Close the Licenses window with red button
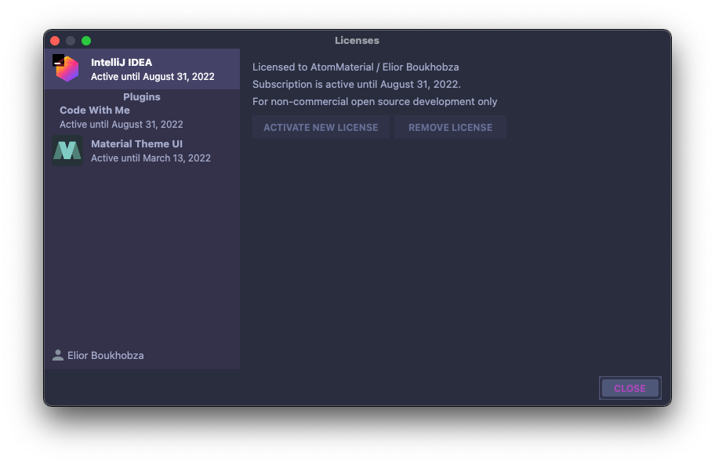 click(55, 41)
